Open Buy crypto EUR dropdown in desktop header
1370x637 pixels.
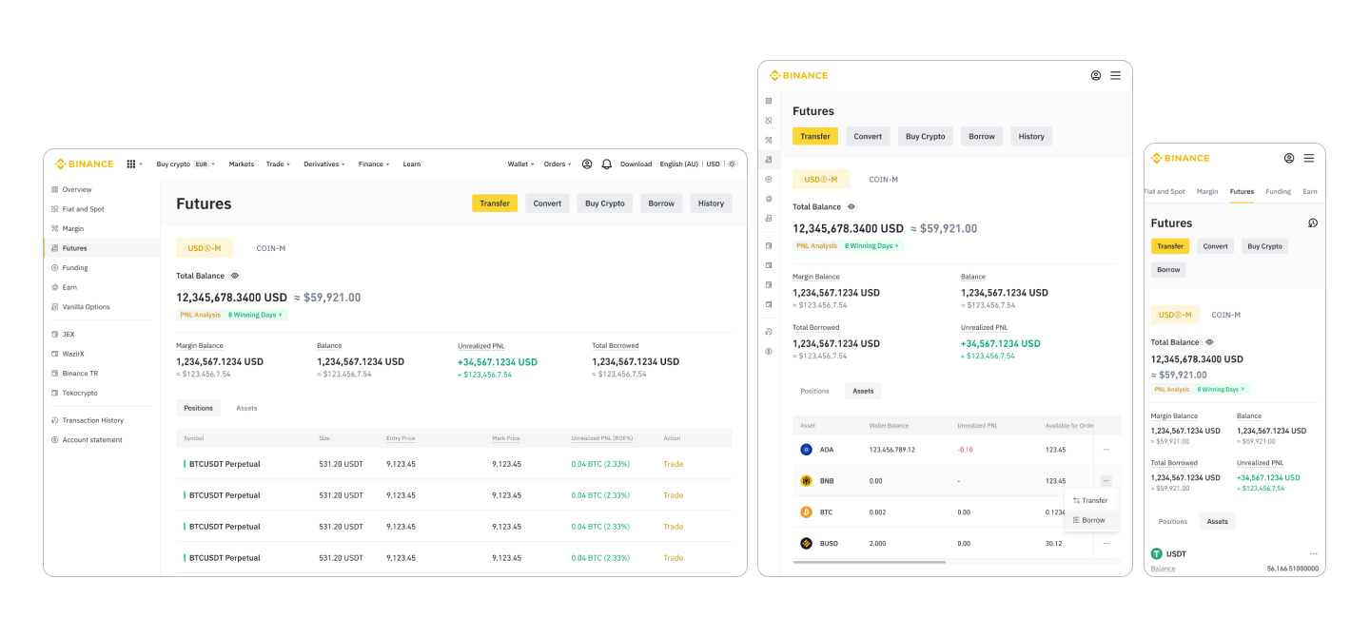(186, 164)
